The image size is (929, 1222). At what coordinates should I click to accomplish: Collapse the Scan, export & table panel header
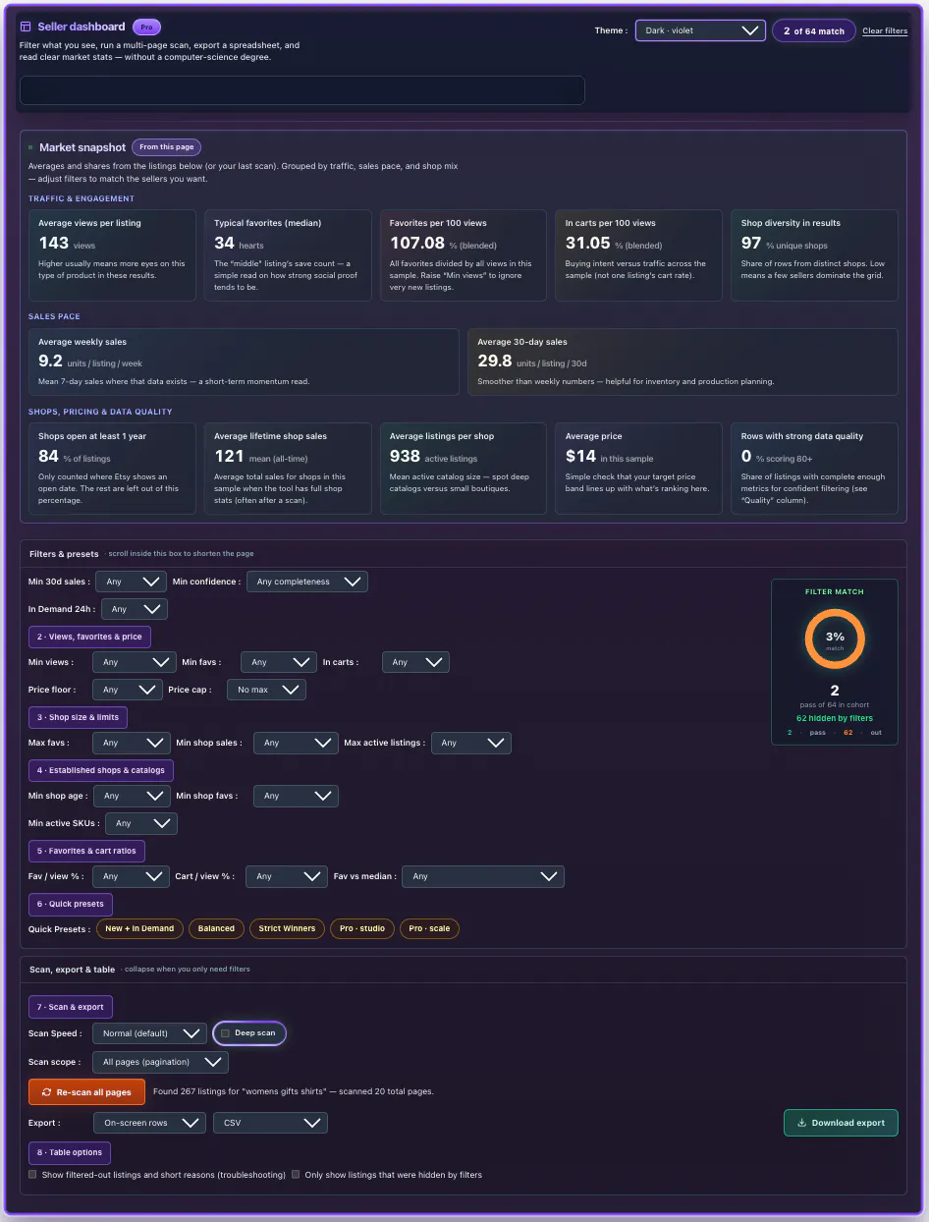464,970
